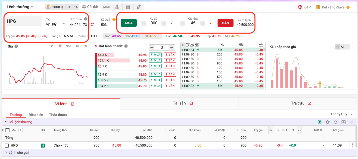The height and width of the screenshot is (159, 358).
Task: Refresh buying power with red reload icon
Action: pos(92,24)
